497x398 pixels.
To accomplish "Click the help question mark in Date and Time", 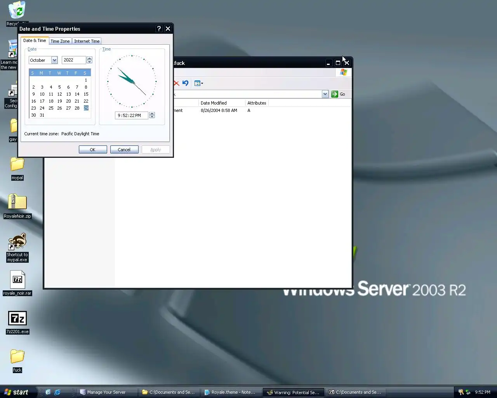I will click(x=159, y=29).
